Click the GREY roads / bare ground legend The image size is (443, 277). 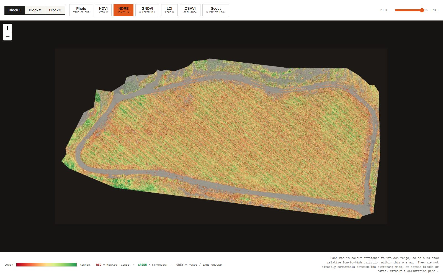pos(199,265)
